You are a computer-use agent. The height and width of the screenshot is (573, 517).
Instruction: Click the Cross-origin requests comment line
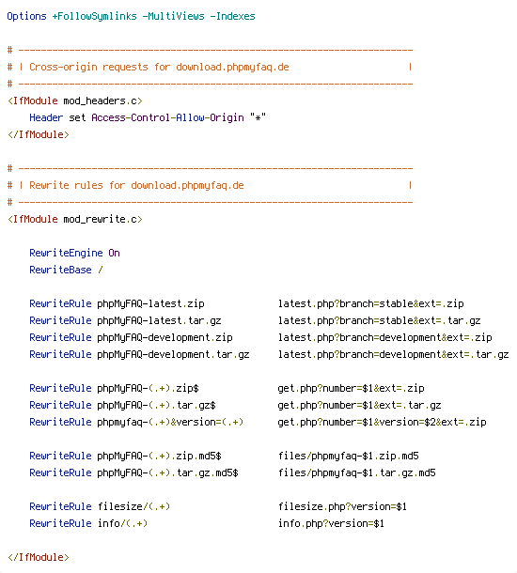point(210,68)
